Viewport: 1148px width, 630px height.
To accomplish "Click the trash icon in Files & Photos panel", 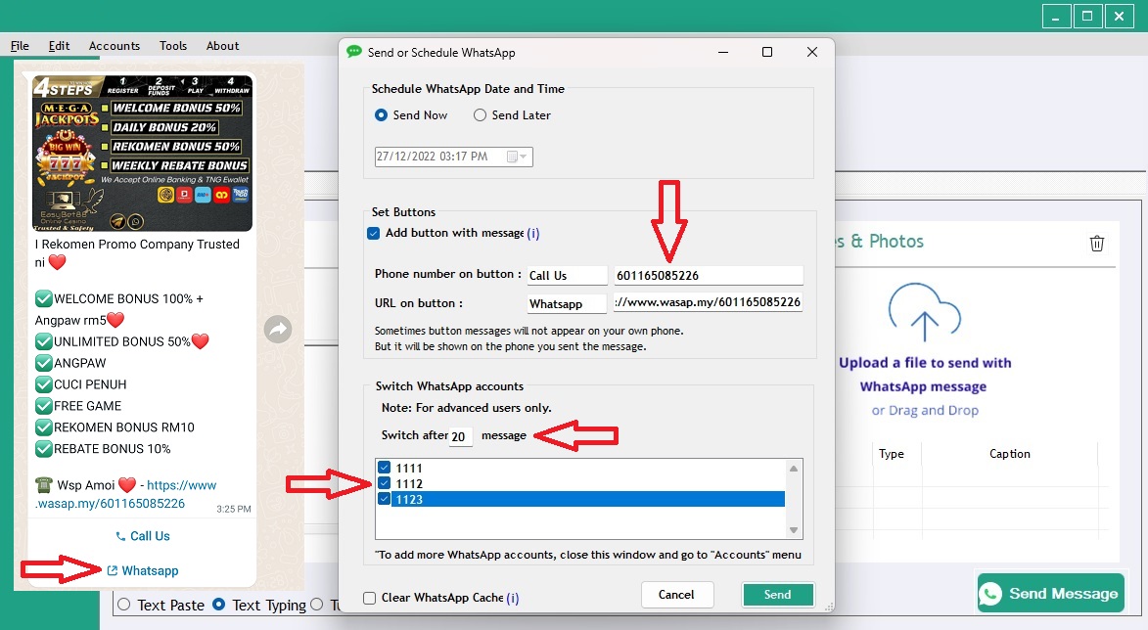I will tap(1096, 244).
